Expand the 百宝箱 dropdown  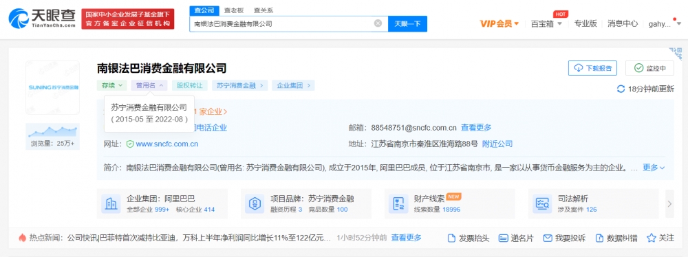click(546, 23)
